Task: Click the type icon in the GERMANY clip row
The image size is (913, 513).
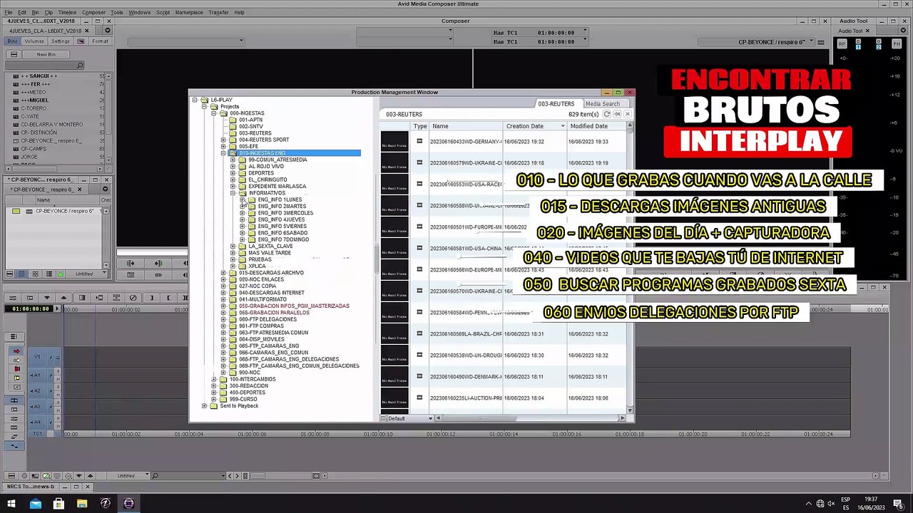Action: [x=419, y=141]
